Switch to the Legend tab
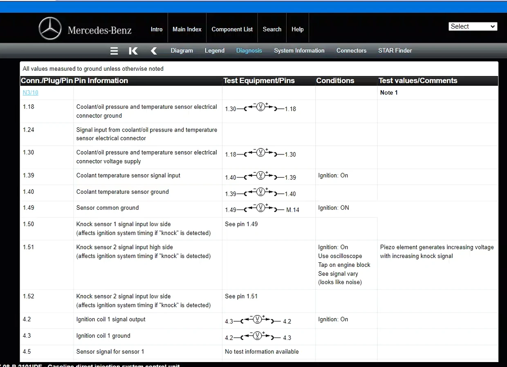The image size is (507, 367). click(x=215, y=51)
